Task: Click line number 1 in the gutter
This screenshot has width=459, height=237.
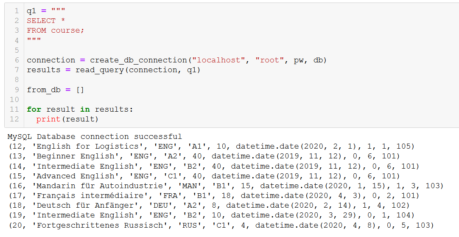Action: [17, 11]
